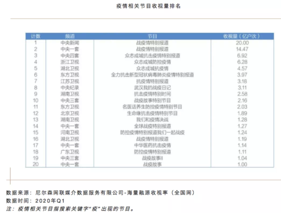Select the 浙江卫视 channel cell

click(x=70, y=62)
